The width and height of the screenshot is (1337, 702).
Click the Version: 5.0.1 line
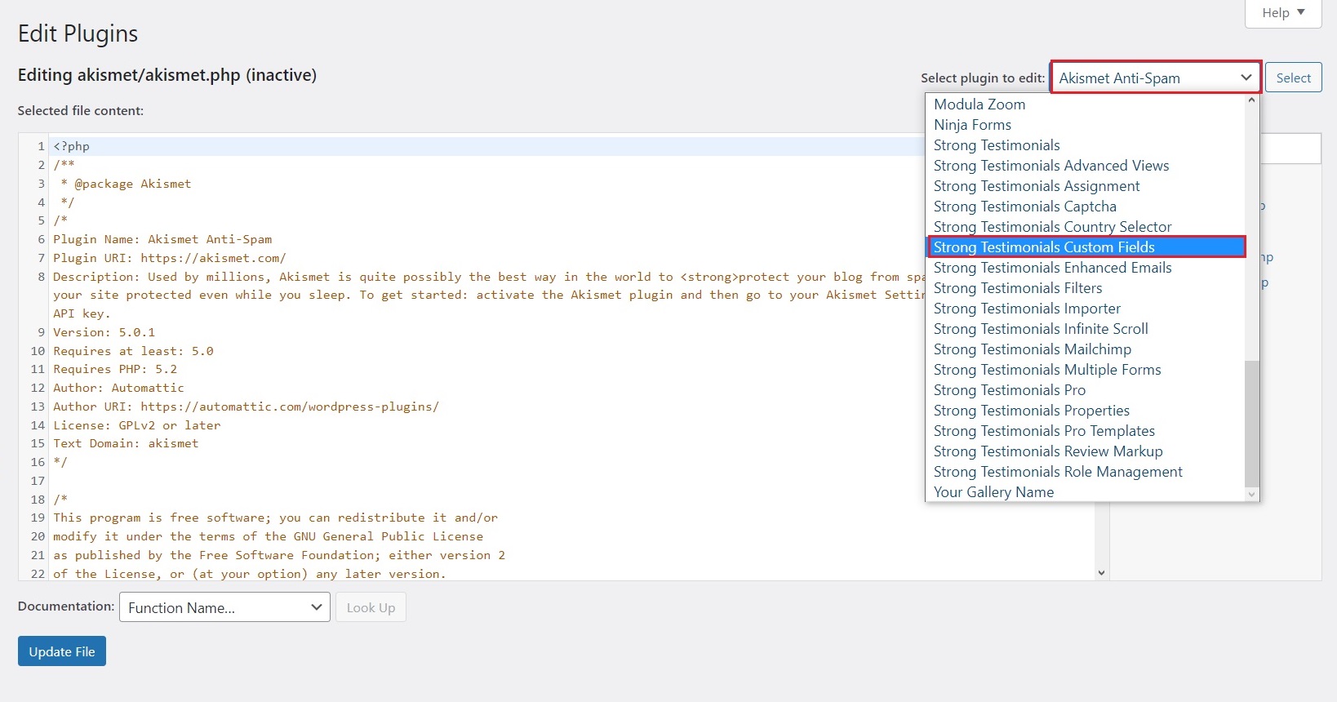point(104,332)
